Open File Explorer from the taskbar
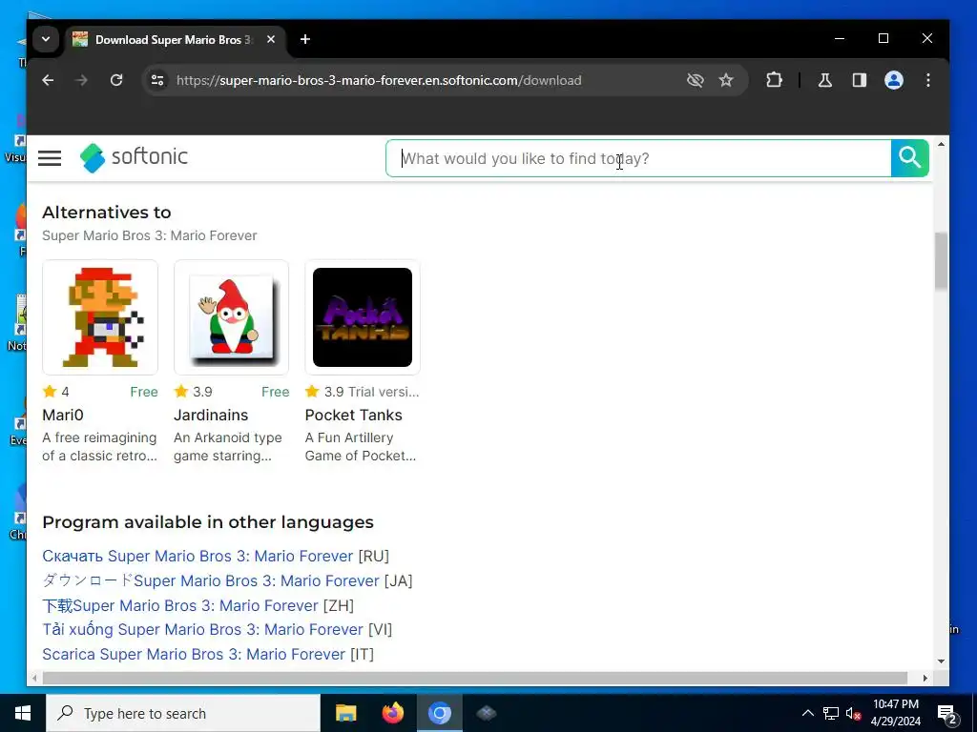 click(x=345, y=713)
